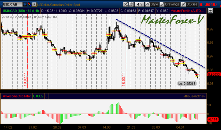The image size is (221, 130).
Task: Click the oscillator value 0.0062
Action: 39,96
